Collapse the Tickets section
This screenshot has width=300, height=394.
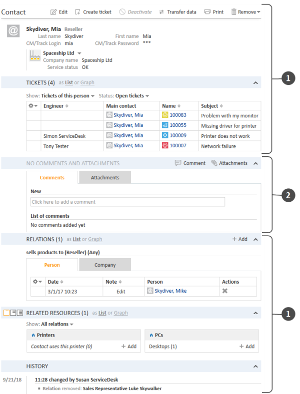(x=255, y=83)
